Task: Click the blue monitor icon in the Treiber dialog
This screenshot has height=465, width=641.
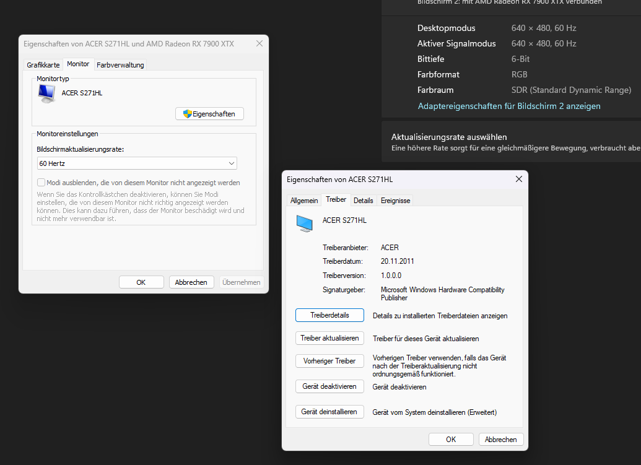Action: [305, 224]
